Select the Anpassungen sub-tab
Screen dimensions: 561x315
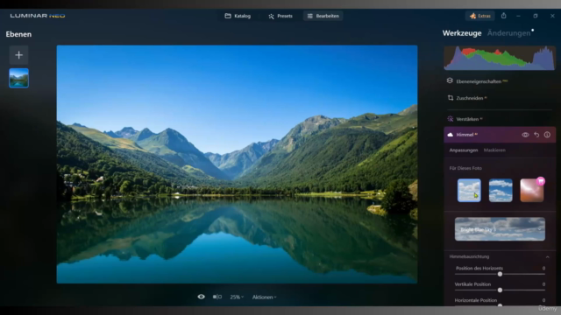click(464, 150)
